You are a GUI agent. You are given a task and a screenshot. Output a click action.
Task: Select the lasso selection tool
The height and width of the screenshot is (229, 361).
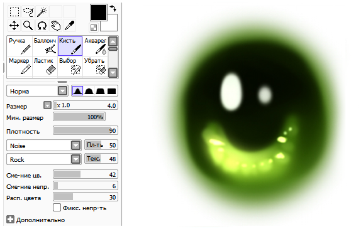click(x=28, y=12)
